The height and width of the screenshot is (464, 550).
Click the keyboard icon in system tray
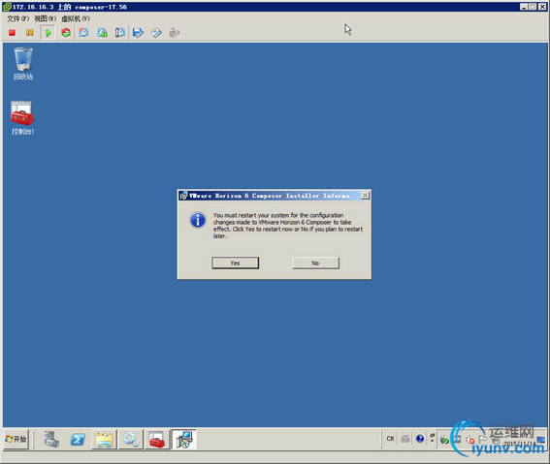[x=405, y=439]
